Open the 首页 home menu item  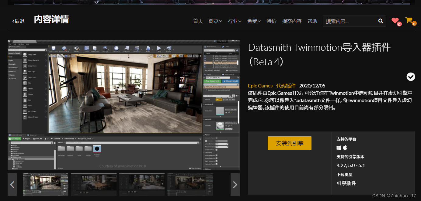click(198, 21)
